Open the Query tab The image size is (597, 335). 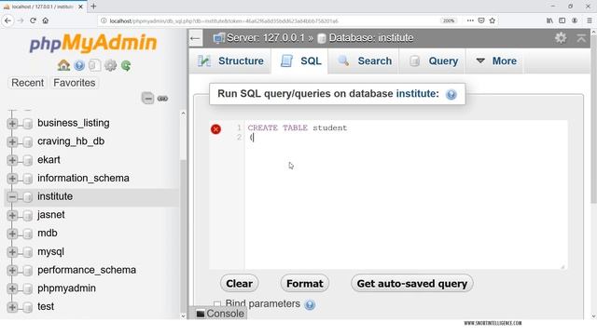pos(433,60)
